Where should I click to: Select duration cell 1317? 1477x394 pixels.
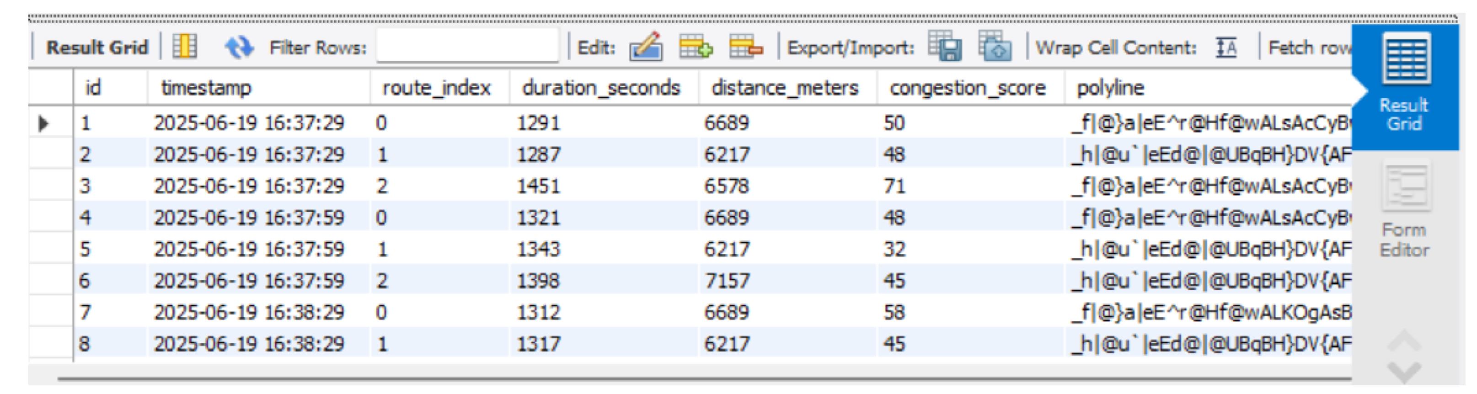[x=604, y=344]
